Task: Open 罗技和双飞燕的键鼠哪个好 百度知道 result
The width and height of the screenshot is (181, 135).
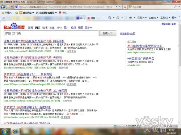Action: tap(27, 107)
